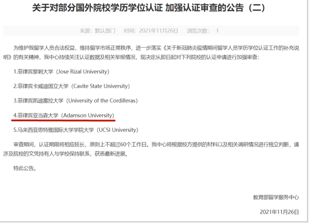Image resolution: width=309 pixels, height=223 pixels.
Task: Select item 2 Cavite State University
Action: (x=71, y=86)
